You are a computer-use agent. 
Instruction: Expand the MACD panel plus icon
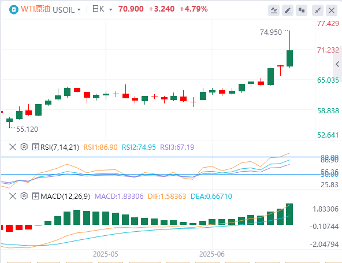35,196
